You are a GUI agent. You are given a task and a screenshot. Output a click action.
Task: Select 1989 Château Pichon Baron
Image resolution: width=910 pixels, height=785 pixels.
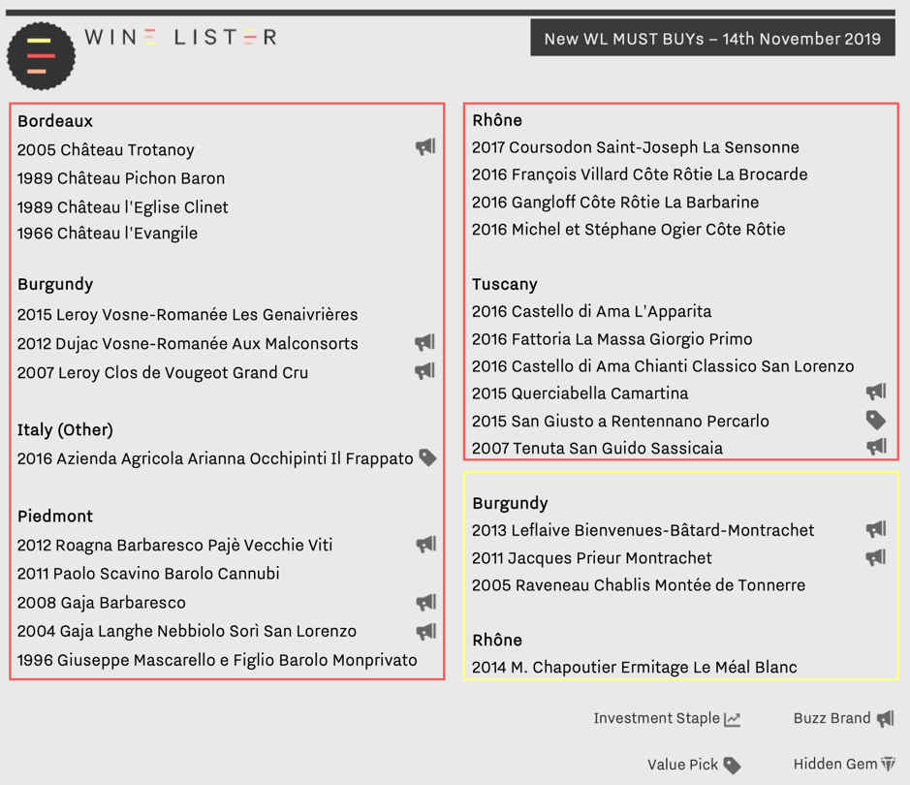point(121,178)
